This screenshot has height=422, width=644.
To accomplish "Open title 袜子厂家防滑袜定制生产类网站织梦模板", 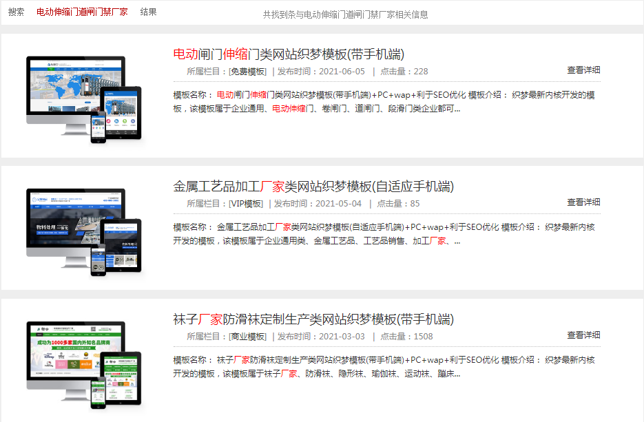I will click(313, 319).
